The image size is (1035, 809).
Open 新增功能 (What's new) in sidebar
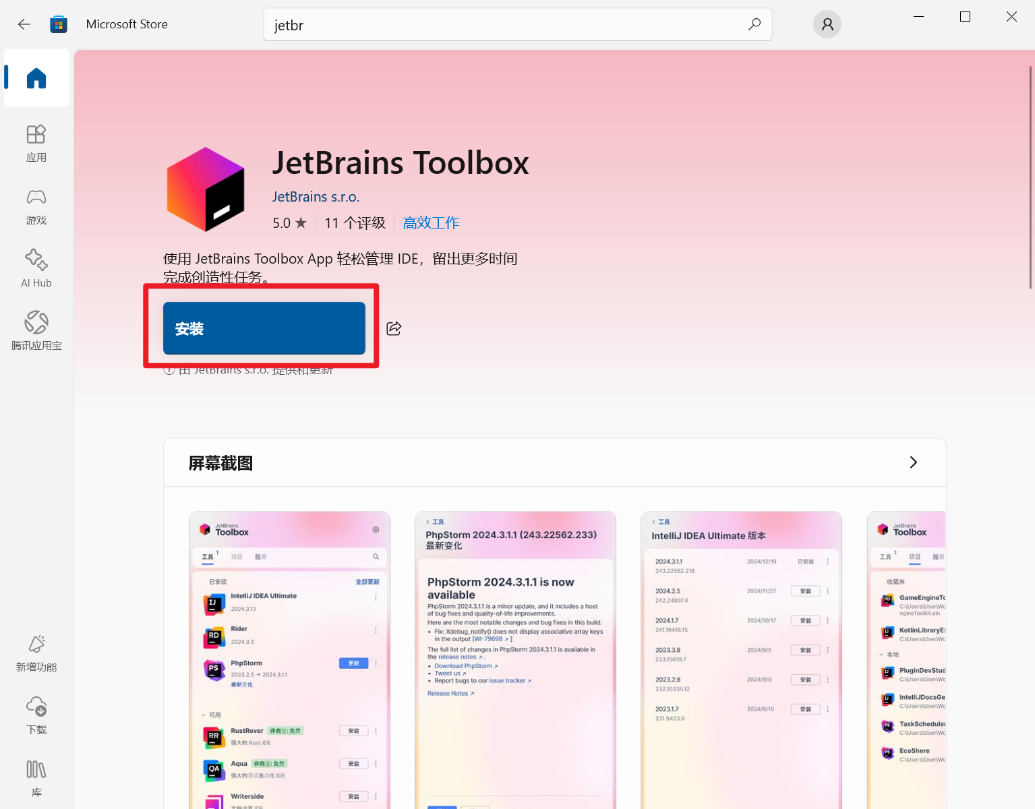pyautogui.click(x=36, y=653)
